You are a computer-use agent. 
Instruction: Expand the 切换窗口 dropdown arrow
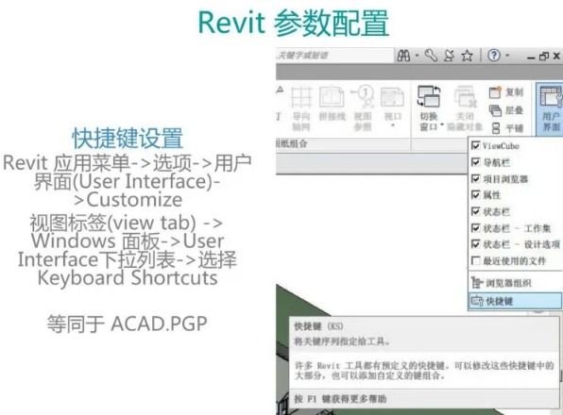[x=442, y=125]
